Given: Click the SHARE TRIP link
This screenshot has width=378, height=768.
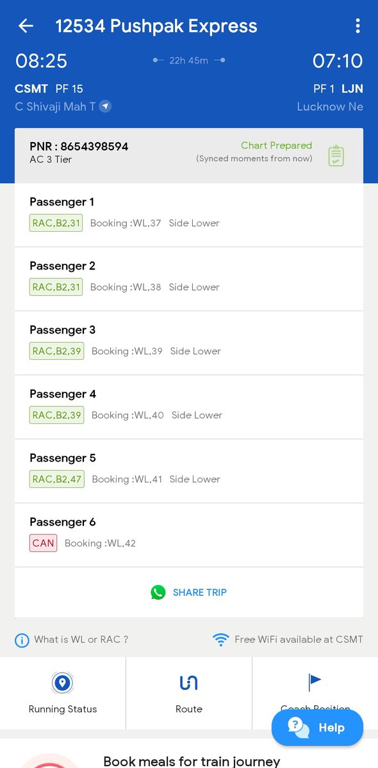Looking at the screenshot, I should pos(200,593).
